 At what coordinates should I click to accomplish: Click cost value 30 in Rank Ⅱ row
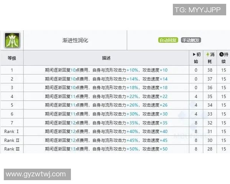click(210, 140)
